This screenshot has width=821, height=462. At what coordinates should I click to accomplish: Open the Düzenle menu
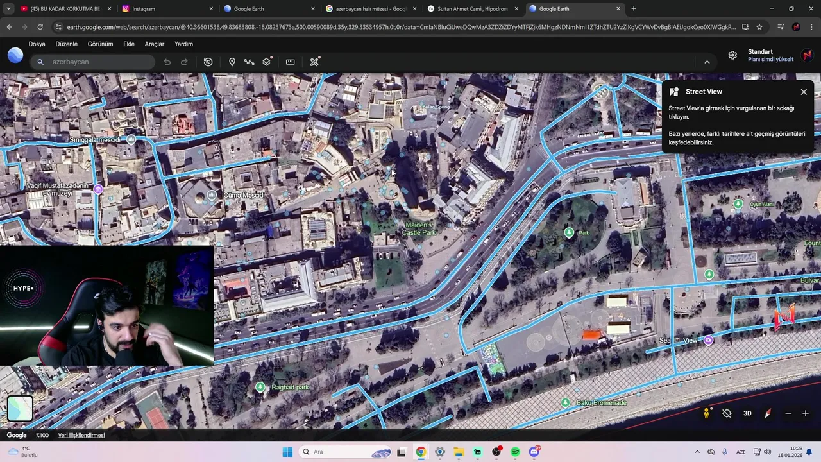[x=66, y=44]
